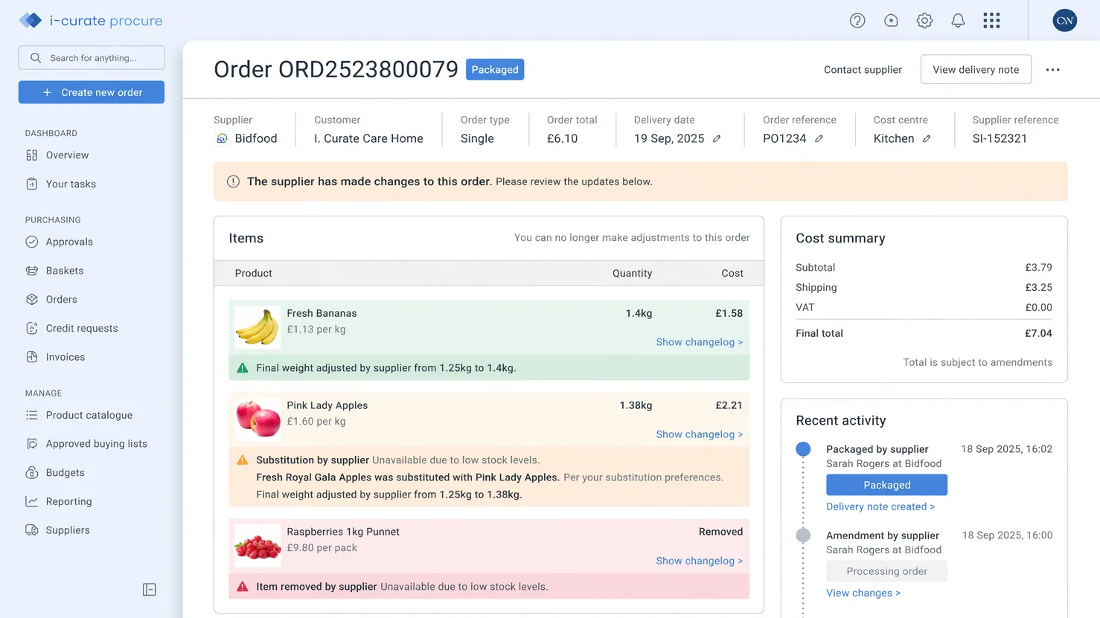Open the apps grid icon
The height and width of the screenshot is (618, 1100).
point(991,21)
